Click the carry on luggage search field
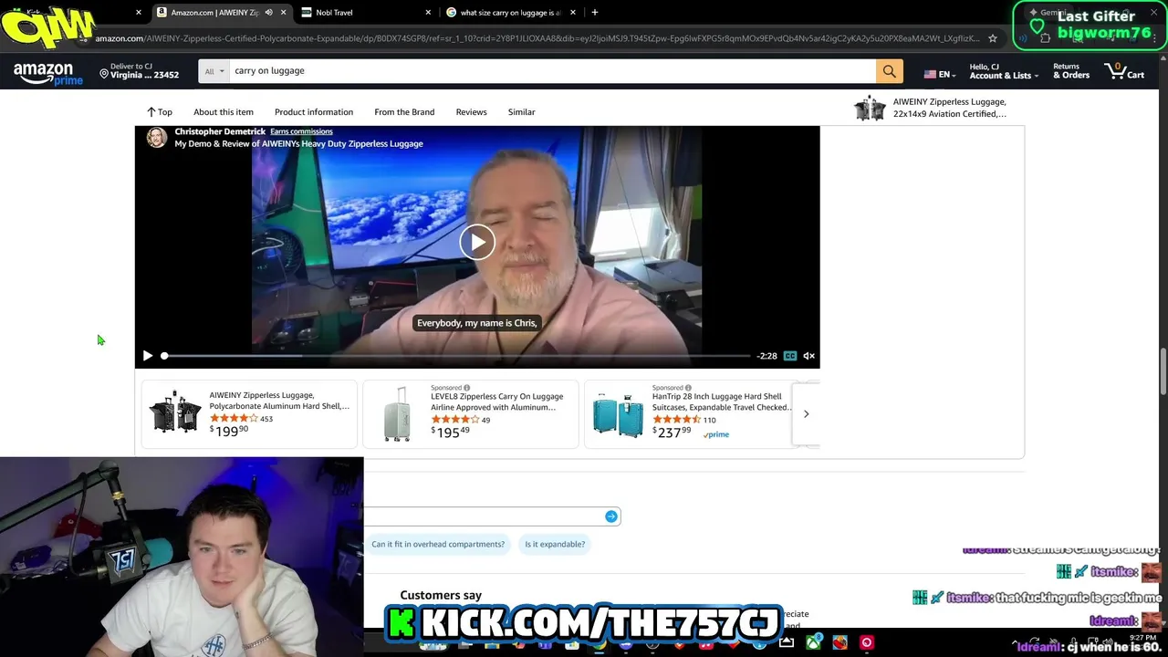 point(552,71)
